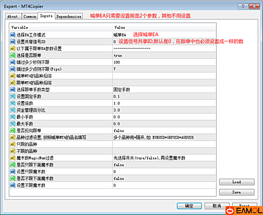
Task: Click the icon beside 资金管理百分比
Action: [x=13, y=110]
